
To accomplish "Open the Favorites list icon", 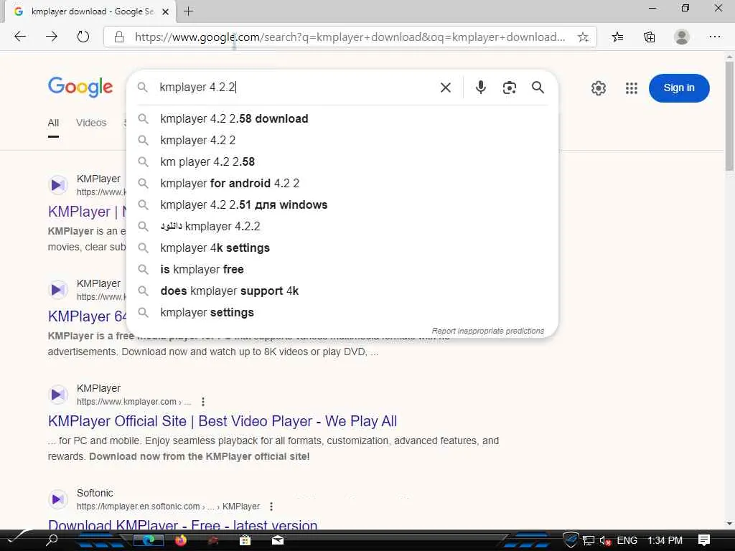I will pos(617,37).
